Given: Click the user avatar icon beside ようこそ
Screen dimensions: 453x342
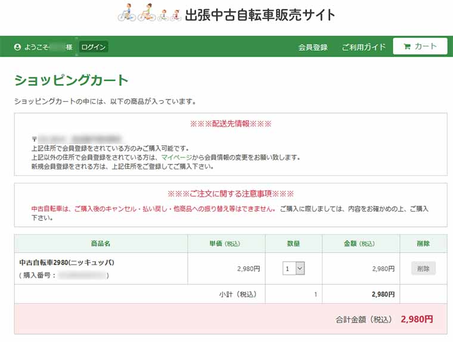Looking at the screenshot, I should tap(18, 47).
